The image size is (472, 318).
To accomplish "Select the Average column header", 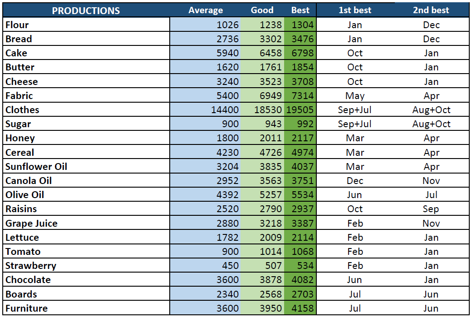I will 206,10.
